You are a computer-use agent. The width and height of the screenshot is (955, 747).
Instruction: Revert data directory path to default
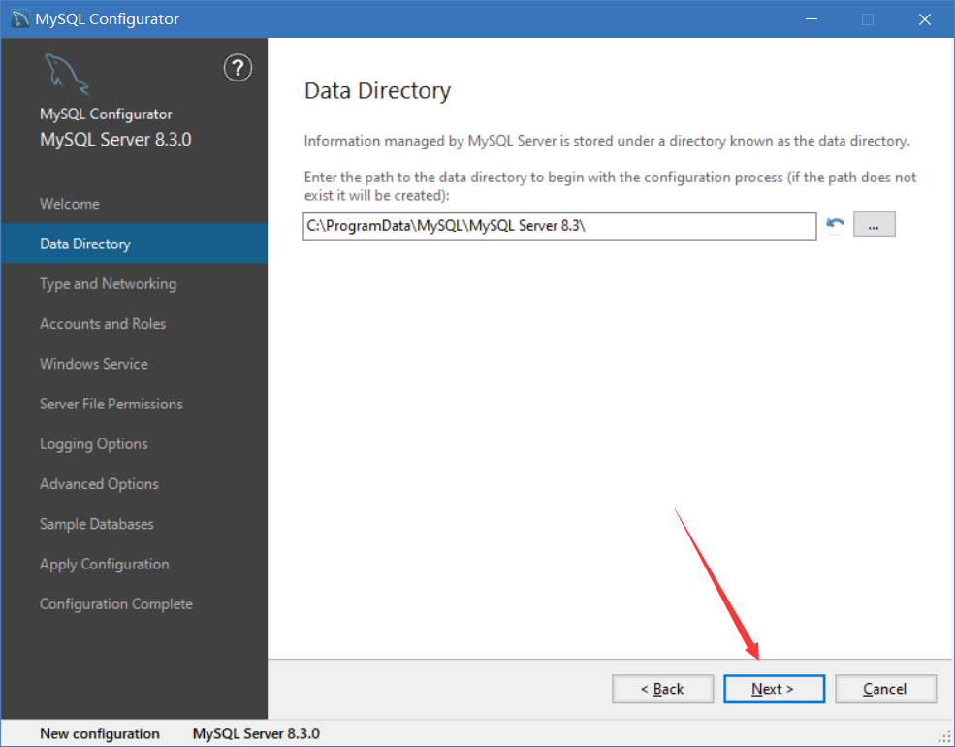[835, 225]
